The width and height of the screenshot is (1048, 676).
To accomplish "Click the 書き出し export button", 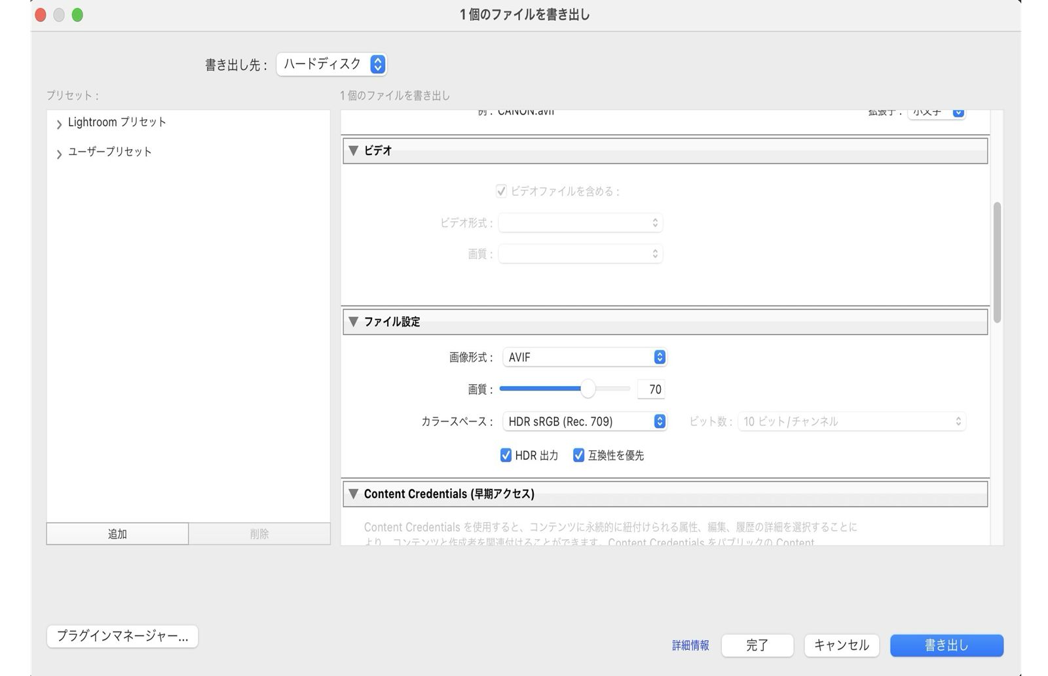I will tap(946, 645).
